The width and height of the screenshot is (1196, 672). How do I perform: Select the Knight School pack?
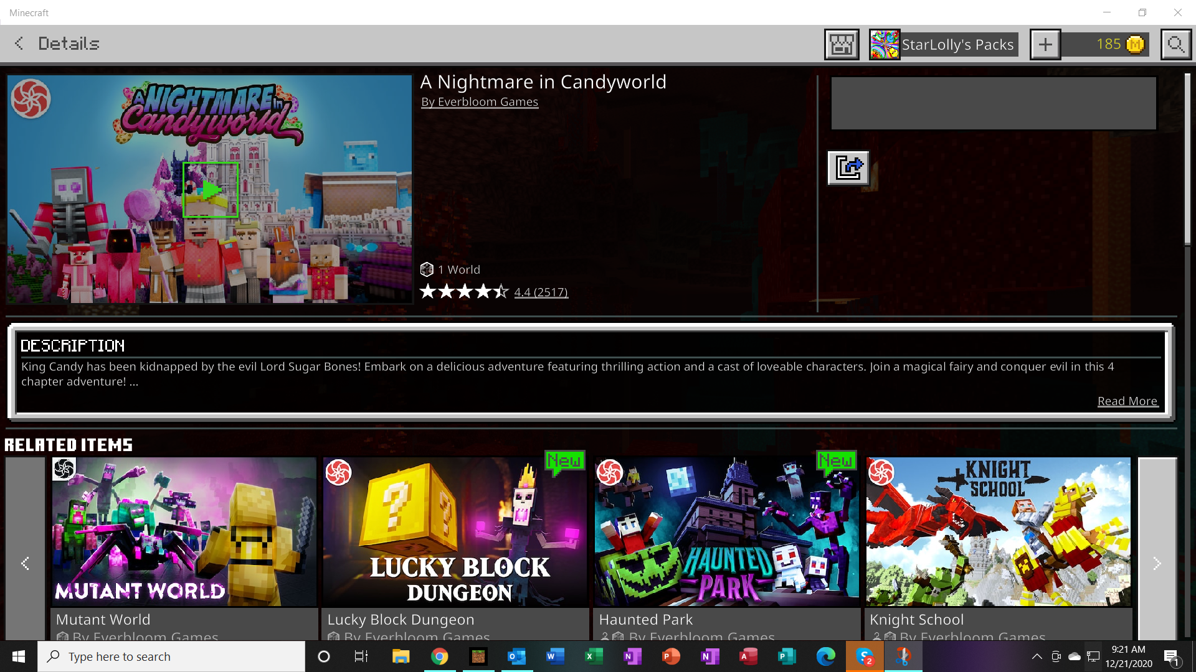coord(998,532)
